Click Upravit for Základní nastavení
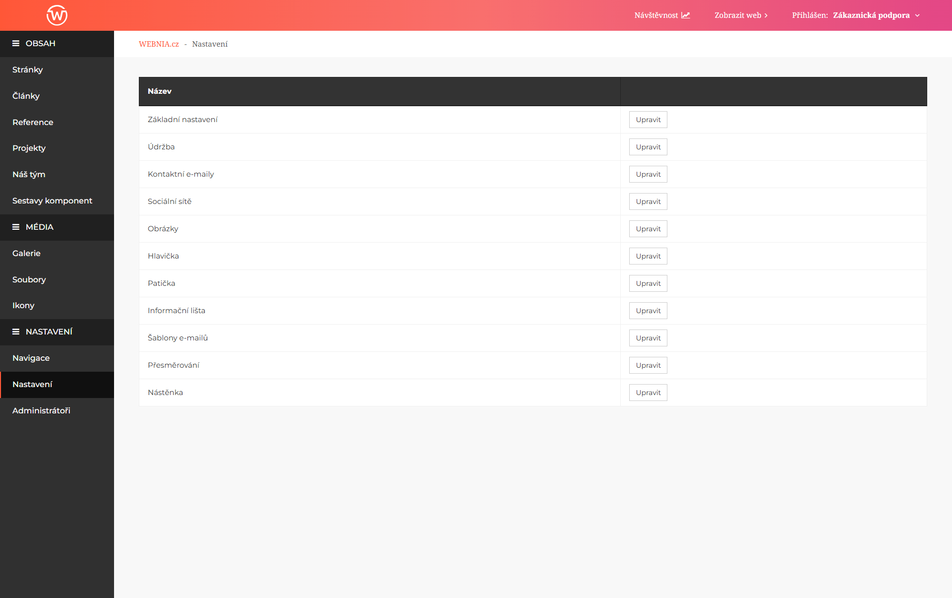 648,120
